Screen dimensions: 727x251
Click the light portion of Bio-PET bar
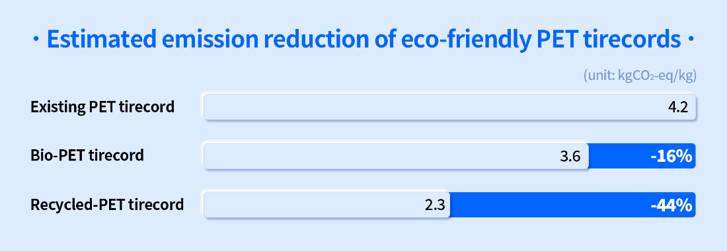point(397,156)
